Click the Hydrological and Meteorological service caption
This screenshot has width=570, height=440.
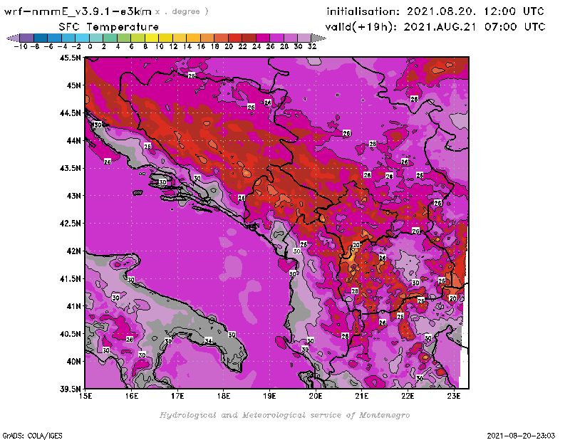(284, 415)
